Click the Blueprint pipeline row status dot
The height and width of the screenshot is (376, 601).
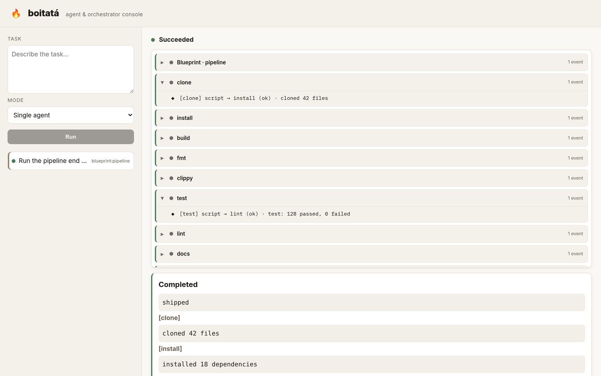[x=171, y=62]
